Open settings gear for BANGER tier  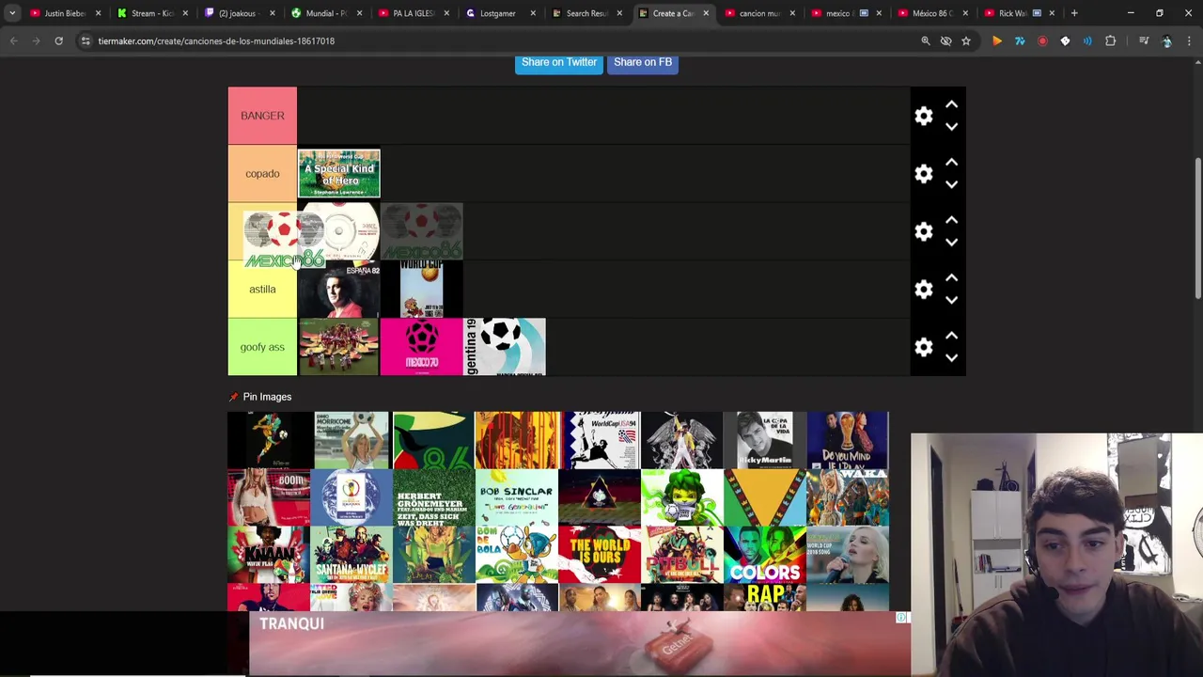(x=924, y=116)
